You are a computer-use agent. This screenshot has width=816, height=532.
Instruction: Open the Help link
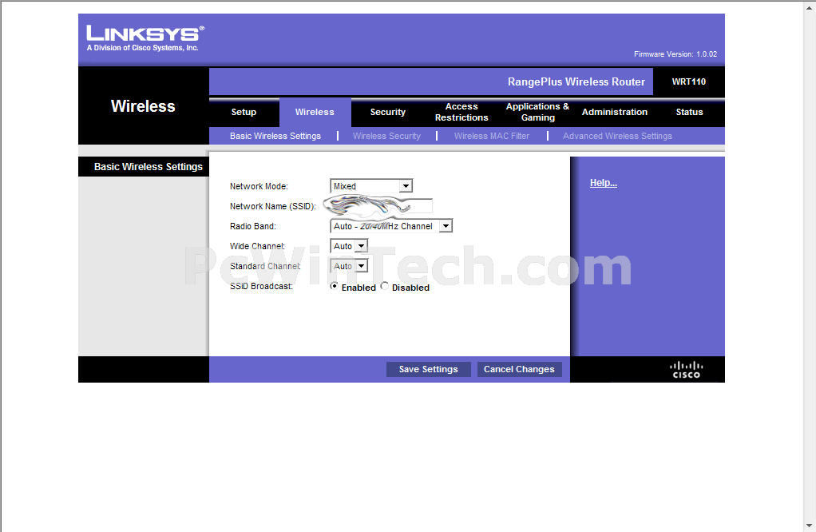pyautogui.click(x=603, y=183)
